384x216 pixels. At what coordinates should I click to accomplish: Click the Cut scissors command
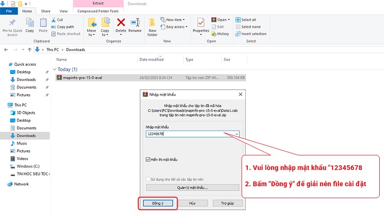pyautogui.click(x=57, y=20)
